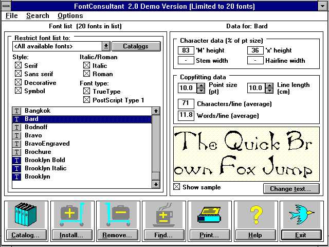Toggle the Italic checkbox
The width and height of the screenshot is (329, 247).
tap(86, 66)
